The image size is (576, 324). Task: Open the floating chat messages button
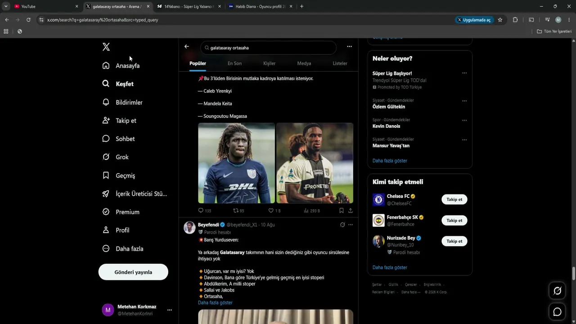(557, 312)
